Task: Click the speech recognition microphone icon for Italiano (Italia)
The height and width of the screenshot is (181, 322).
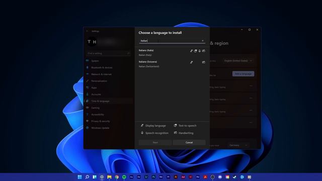Action: pos(199,51)
